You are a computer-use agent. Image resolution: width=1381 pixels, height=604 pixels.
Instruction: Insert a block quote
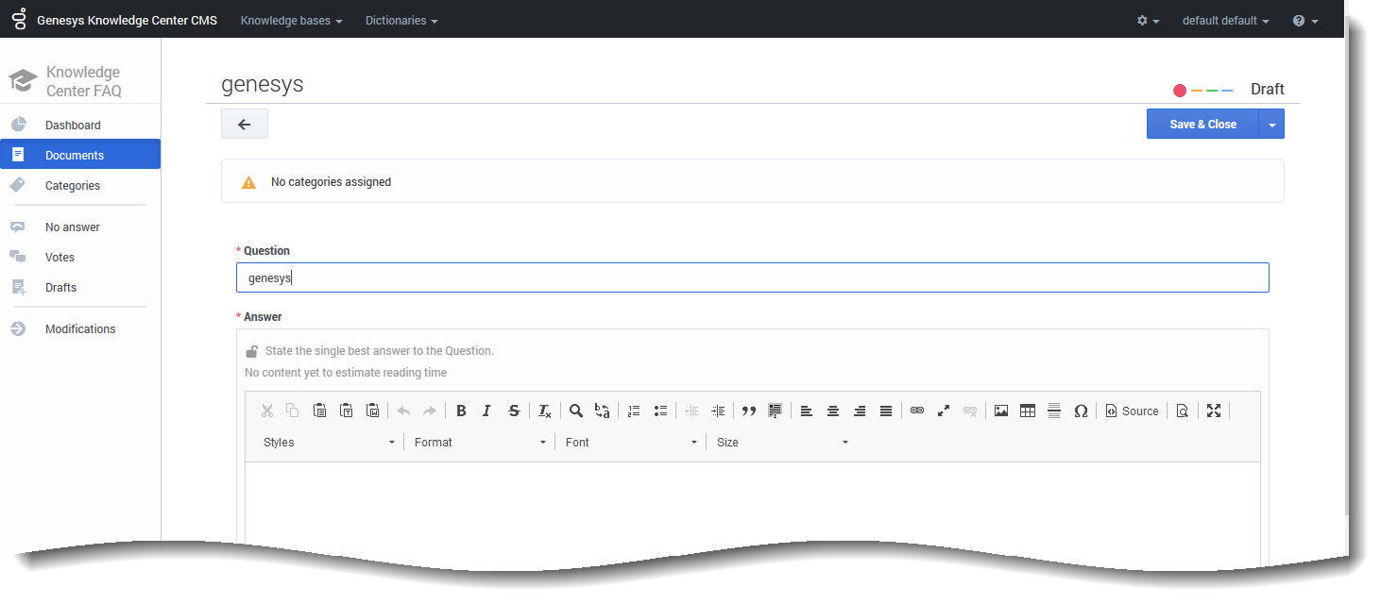(x=749, y=411)
